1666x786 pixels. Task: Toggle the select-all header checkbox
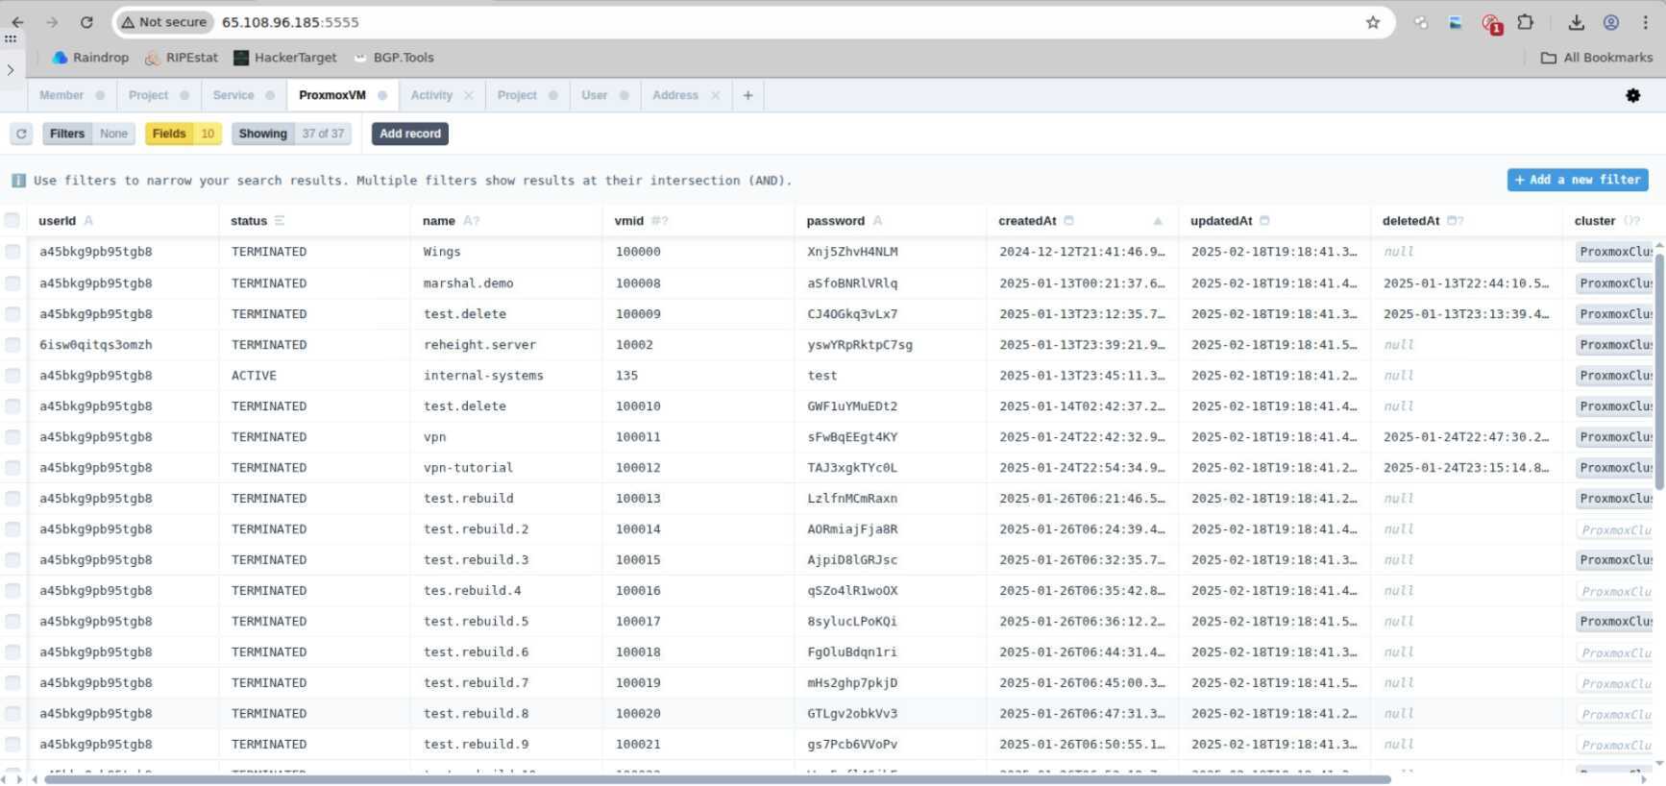12,220
